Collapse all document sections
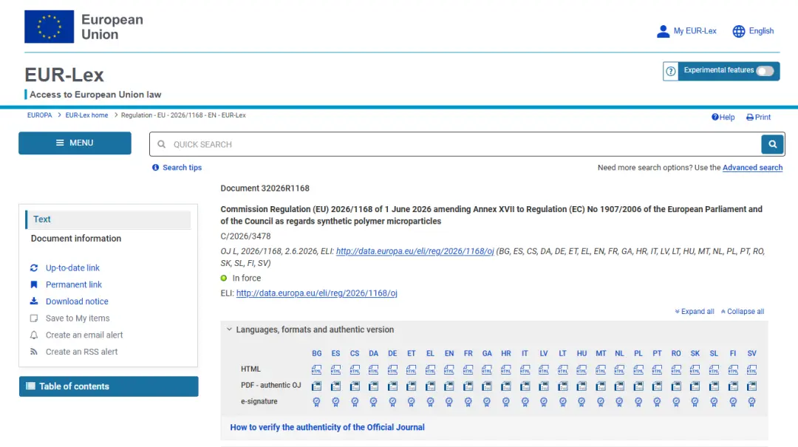This screenshot has width=798, height=447. click(x=742, y=312)
